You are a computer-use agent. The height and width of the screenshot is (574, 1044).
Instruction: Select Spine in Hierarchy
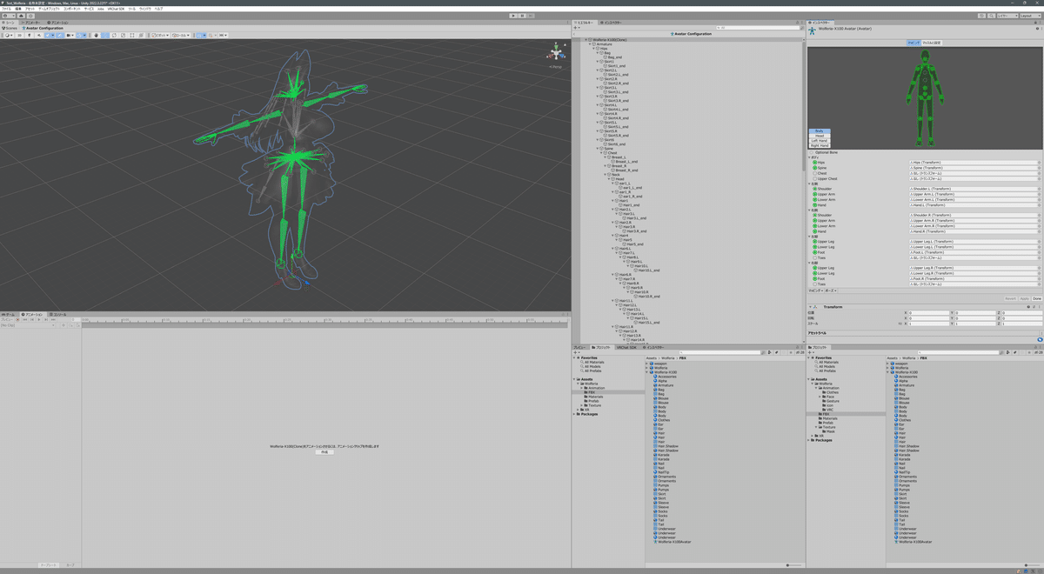pyautogui.click(x=608, y=149)
